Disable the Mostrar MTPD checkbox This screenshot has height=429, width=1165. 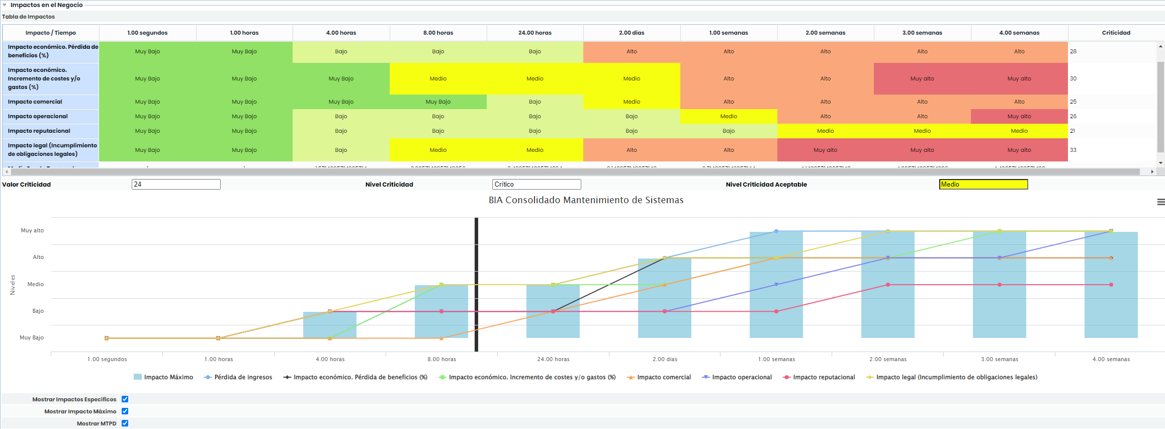[125, 423]
